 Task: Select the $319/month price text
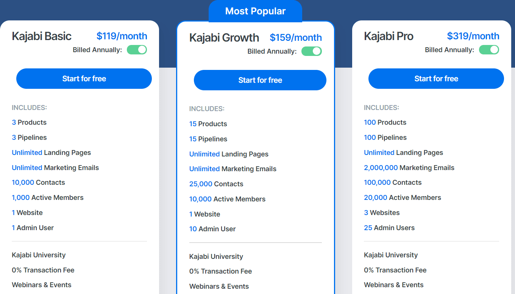pyautogui.click(x=473, y=36)
